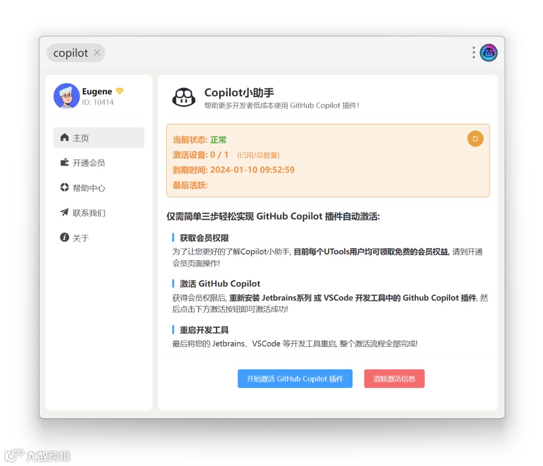Click the Copilot robot logo

[x=184, y=98]
